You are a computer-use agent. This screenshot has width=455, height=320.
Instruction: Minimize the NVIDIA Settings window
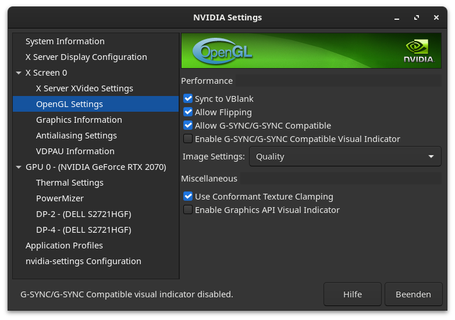[397, 17]
